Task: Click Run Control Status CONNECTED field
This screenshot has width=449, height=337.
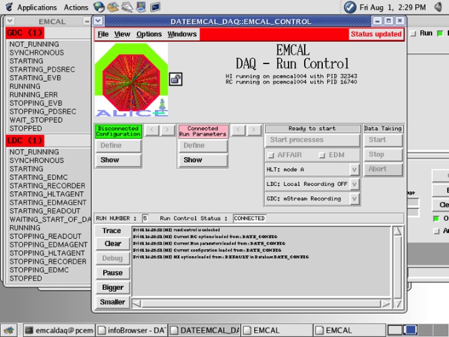Action: (x=249, y=218)
